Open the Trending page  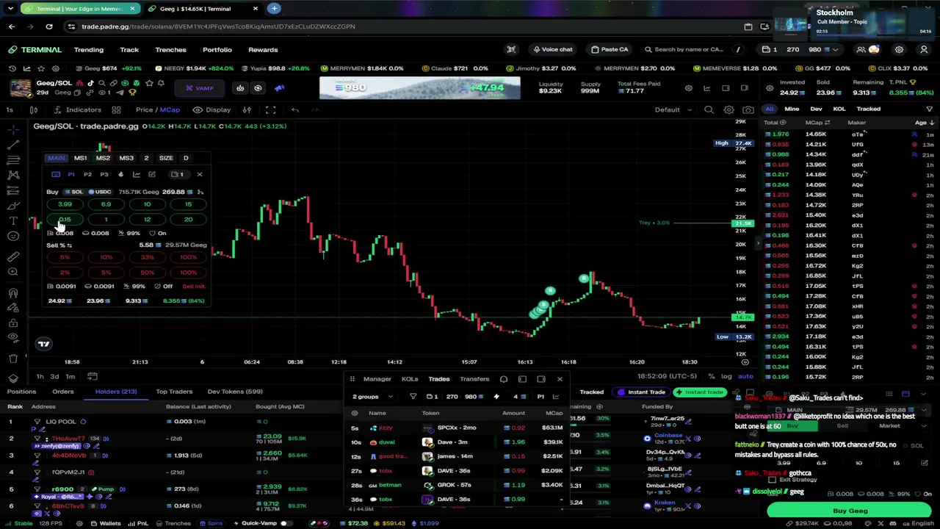pos(89,50)
